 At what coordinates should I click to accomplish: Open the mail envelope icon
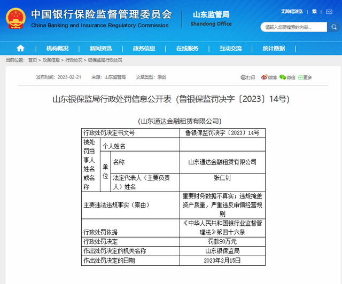pyautogui.click(x=329, y=12)
